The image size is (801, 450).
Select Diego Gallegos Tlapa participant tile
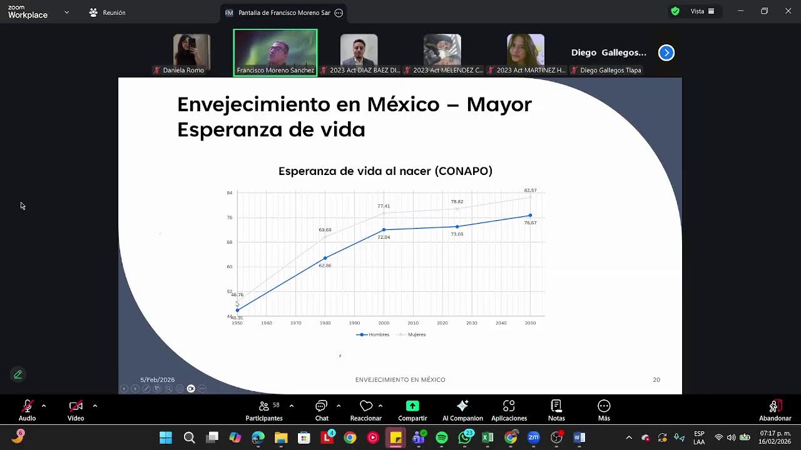[609, 53]
